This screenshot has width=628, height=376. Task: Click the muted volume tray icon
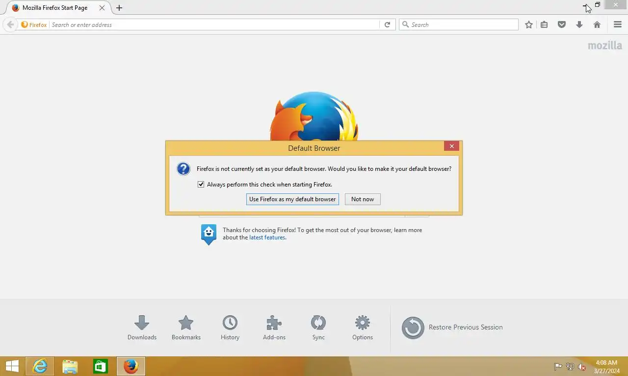coord(582,367)
